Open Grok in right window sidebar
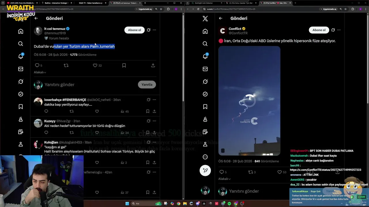Screen dimensions: 369x207 coord(205,82)
